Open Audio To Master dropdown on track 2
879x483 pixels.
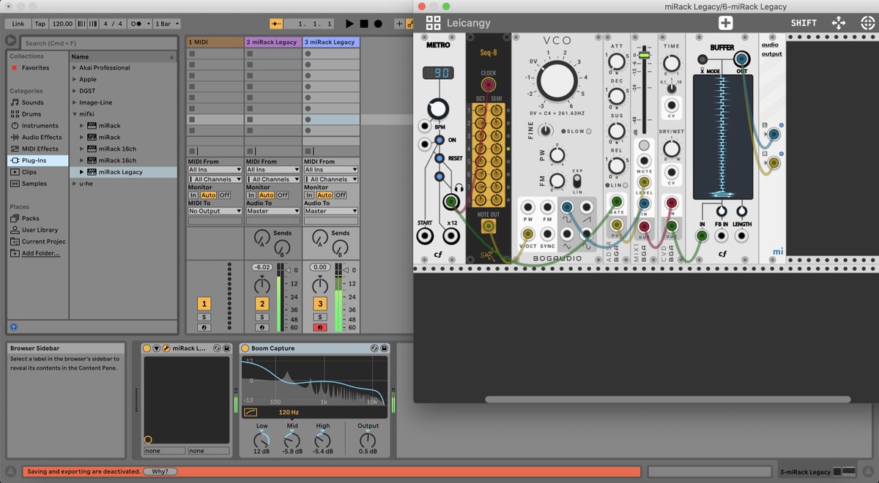(272, 211)
